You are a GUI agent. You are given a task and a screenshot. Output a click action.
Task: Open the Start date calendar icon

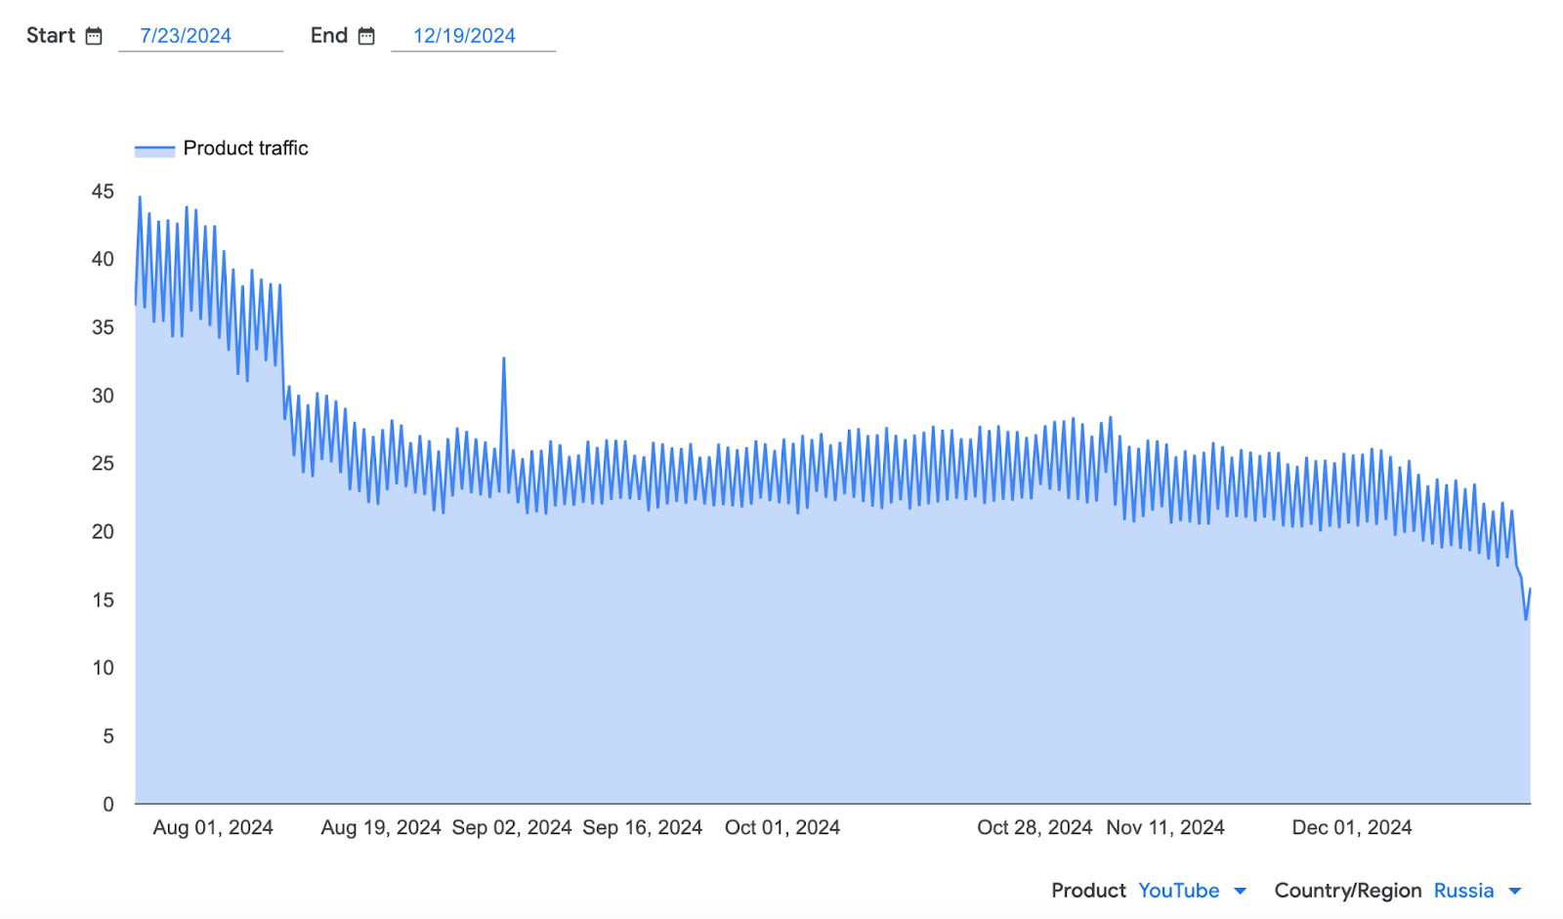click(x=94, y=36)
